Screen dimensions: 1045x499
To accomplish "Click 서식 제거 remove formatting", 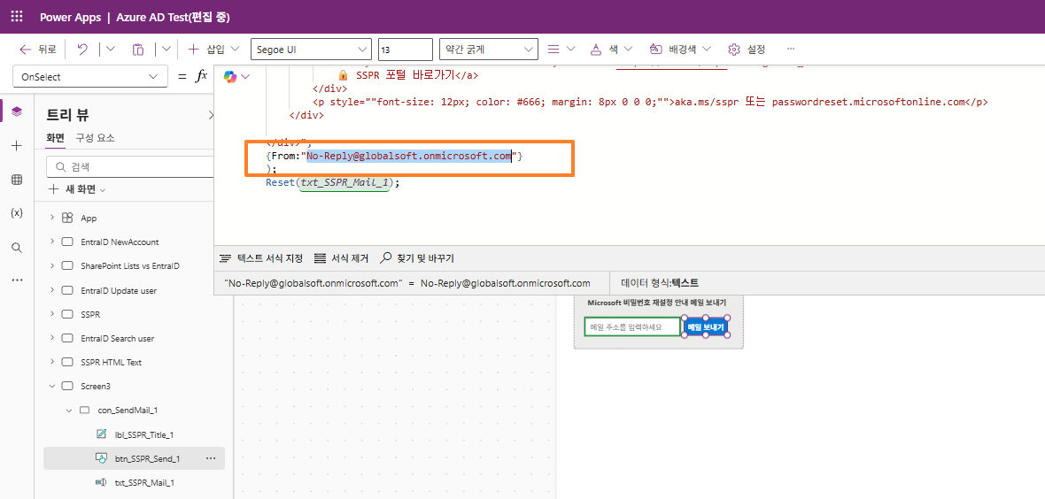I will click(341, 257).
